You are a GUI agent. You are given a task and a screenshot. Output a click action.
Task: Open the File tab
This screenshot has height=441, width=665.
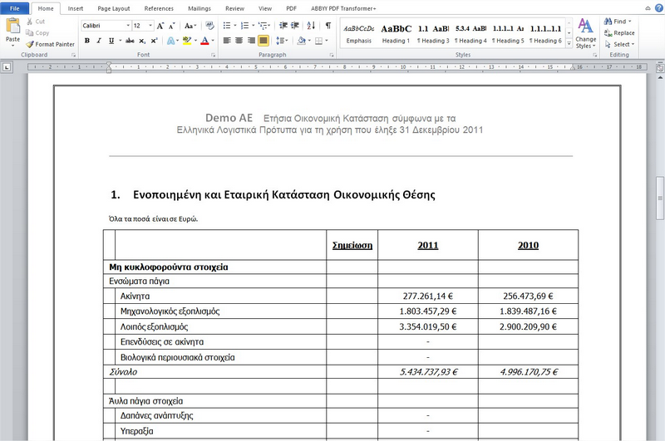coord(15,8)
